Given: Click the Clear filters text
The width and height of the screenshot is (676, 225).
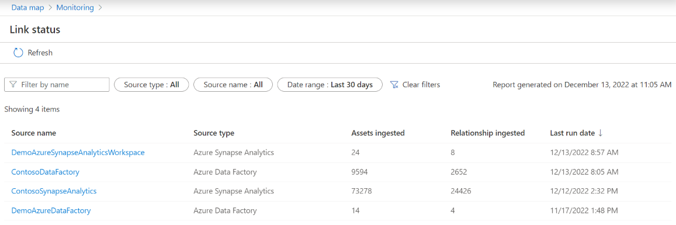Looking at the screenshot, I should (x=421, y=85).
